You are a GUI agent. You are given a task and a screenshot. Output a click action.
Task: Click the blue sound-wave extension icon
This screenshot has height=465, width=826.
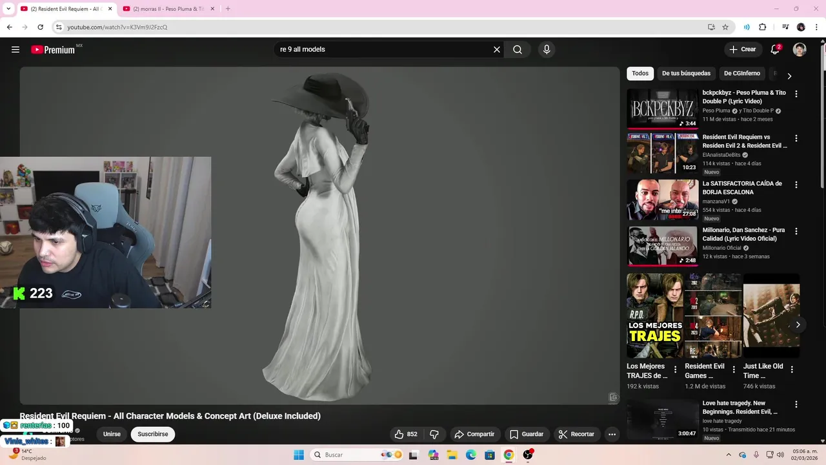(747, 27)
